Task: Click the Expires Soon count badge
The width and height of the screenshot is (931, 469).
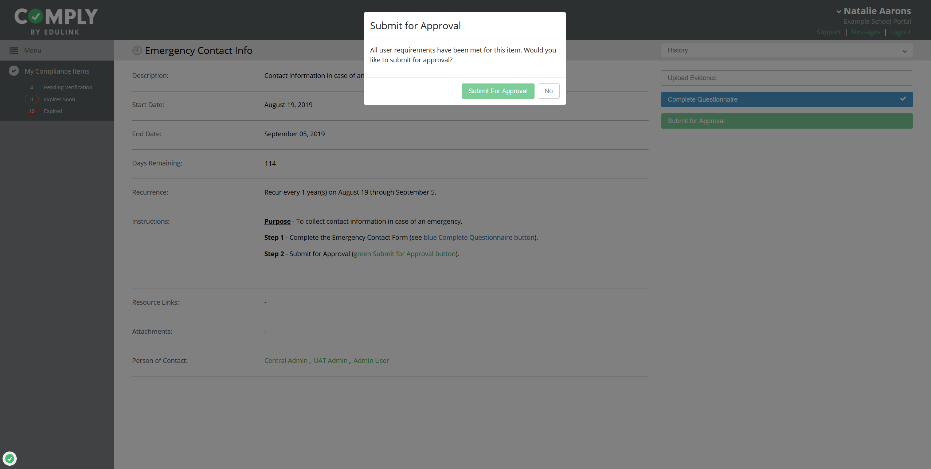Action: (32, 99)
